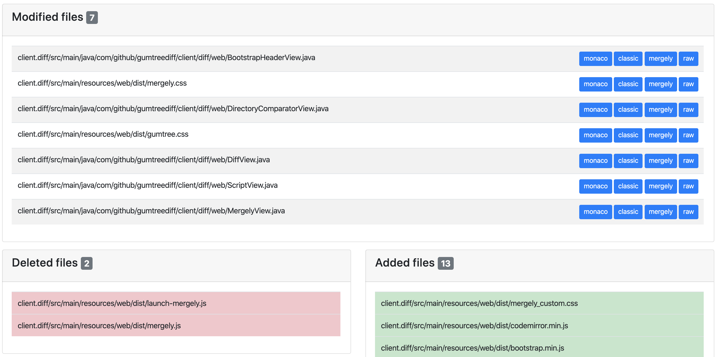Select added file mergely_custom.css row

coord(539,303)
